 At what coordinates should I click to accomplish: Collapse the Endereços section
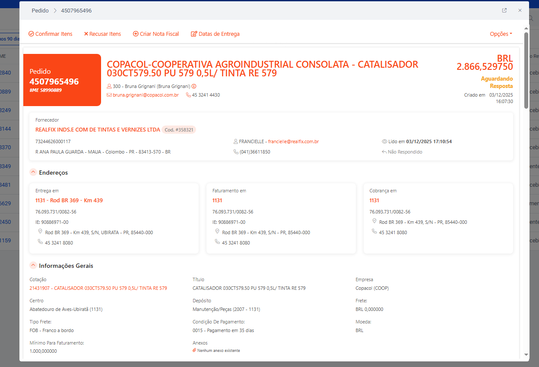pyautogui.click(x=33, y=173)
